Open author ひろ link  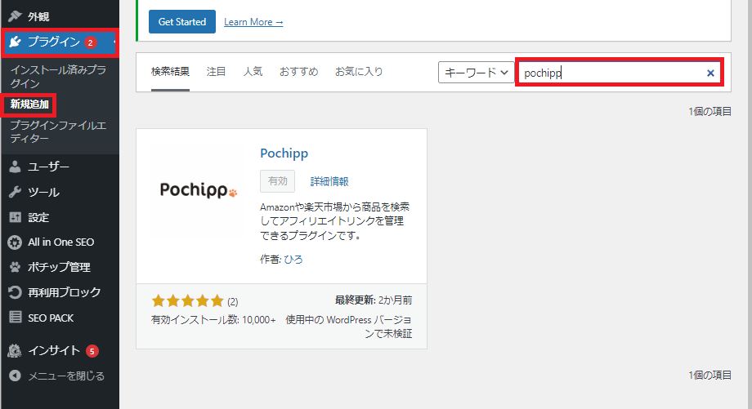tap(293, 260)
